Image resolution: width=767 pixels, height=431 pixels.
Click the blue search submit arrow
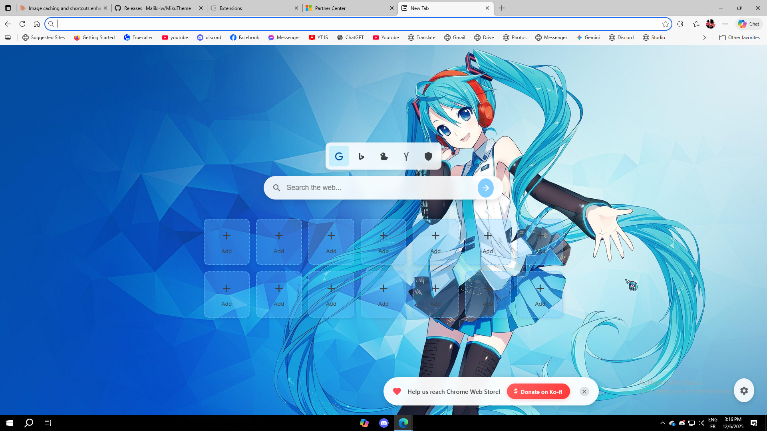tap(485, 188)
